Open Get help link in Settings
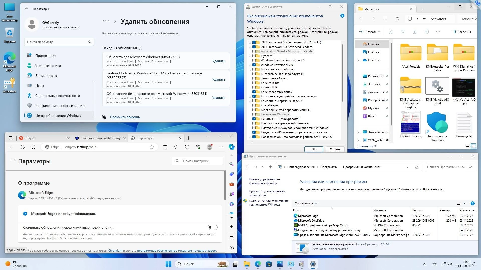Screen dimensions: 481x270 click(x=125, y=117)
